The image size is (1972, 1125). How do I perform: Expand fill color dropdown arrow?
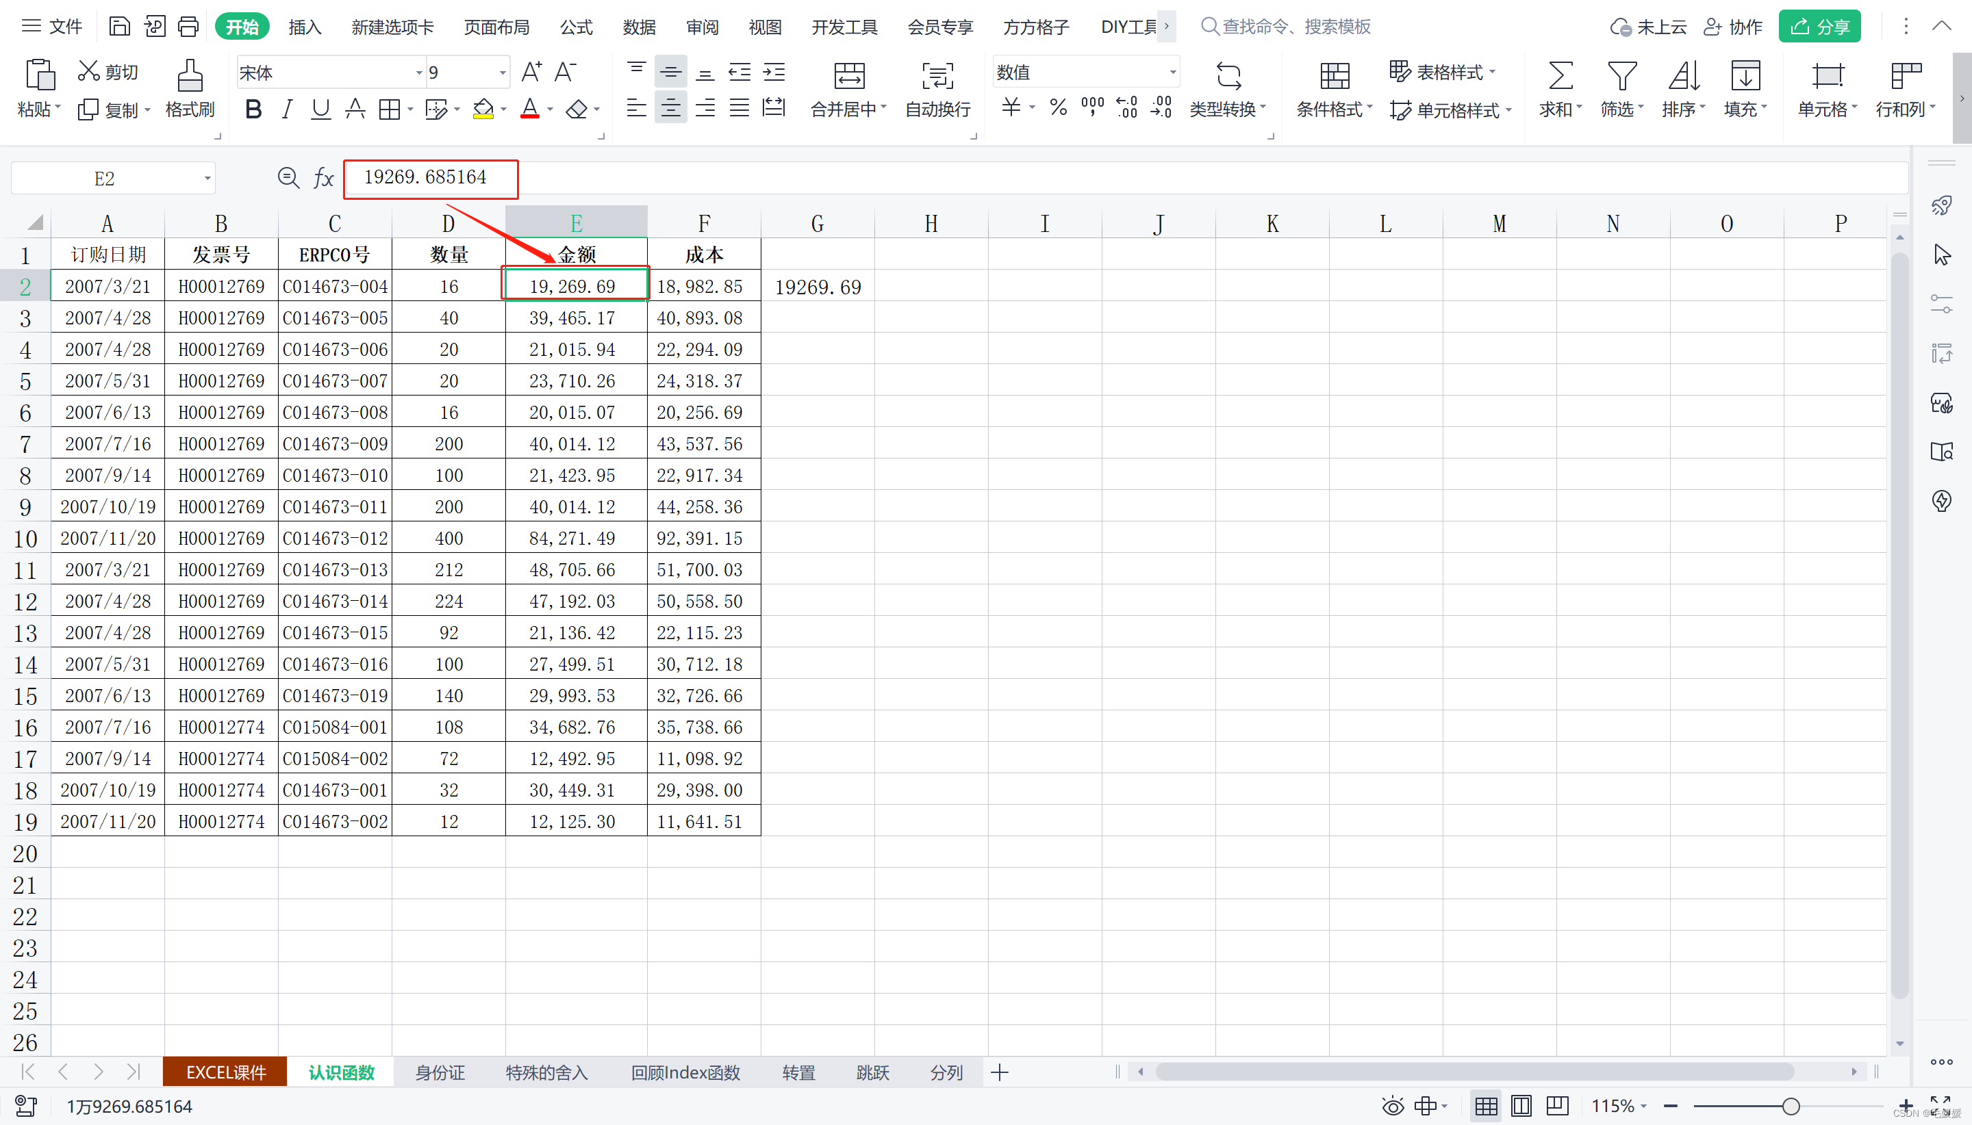(x=504, y=109)
